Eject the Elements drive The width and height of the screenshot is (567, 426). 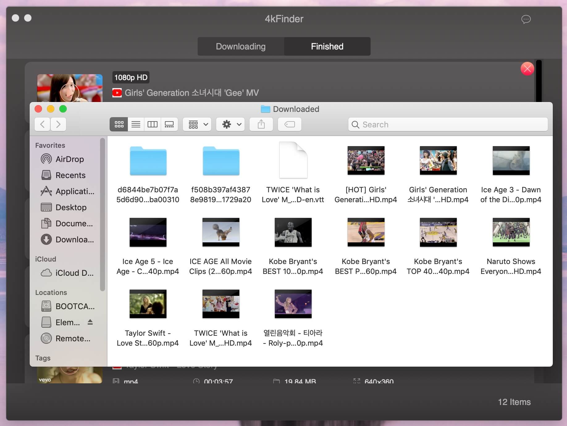pyautogui.click(x=90, y=322)
